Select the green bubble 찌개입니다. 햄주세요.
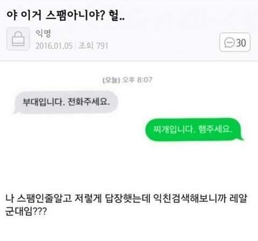This screenshot has height=241, width=258. click(195, 130)
